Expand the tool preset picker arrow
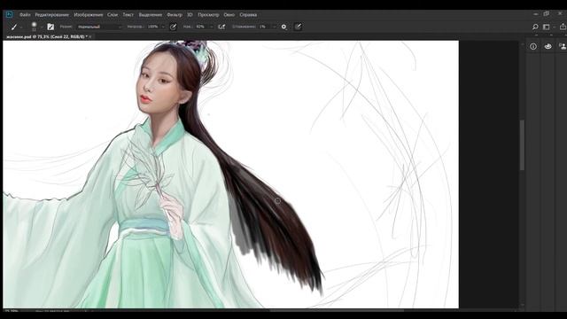 [21, 27]
